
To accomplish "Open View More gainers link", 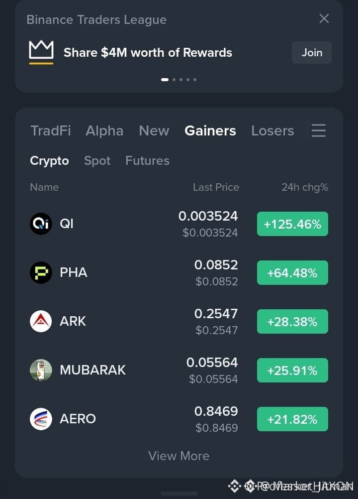I will [179, 456].
